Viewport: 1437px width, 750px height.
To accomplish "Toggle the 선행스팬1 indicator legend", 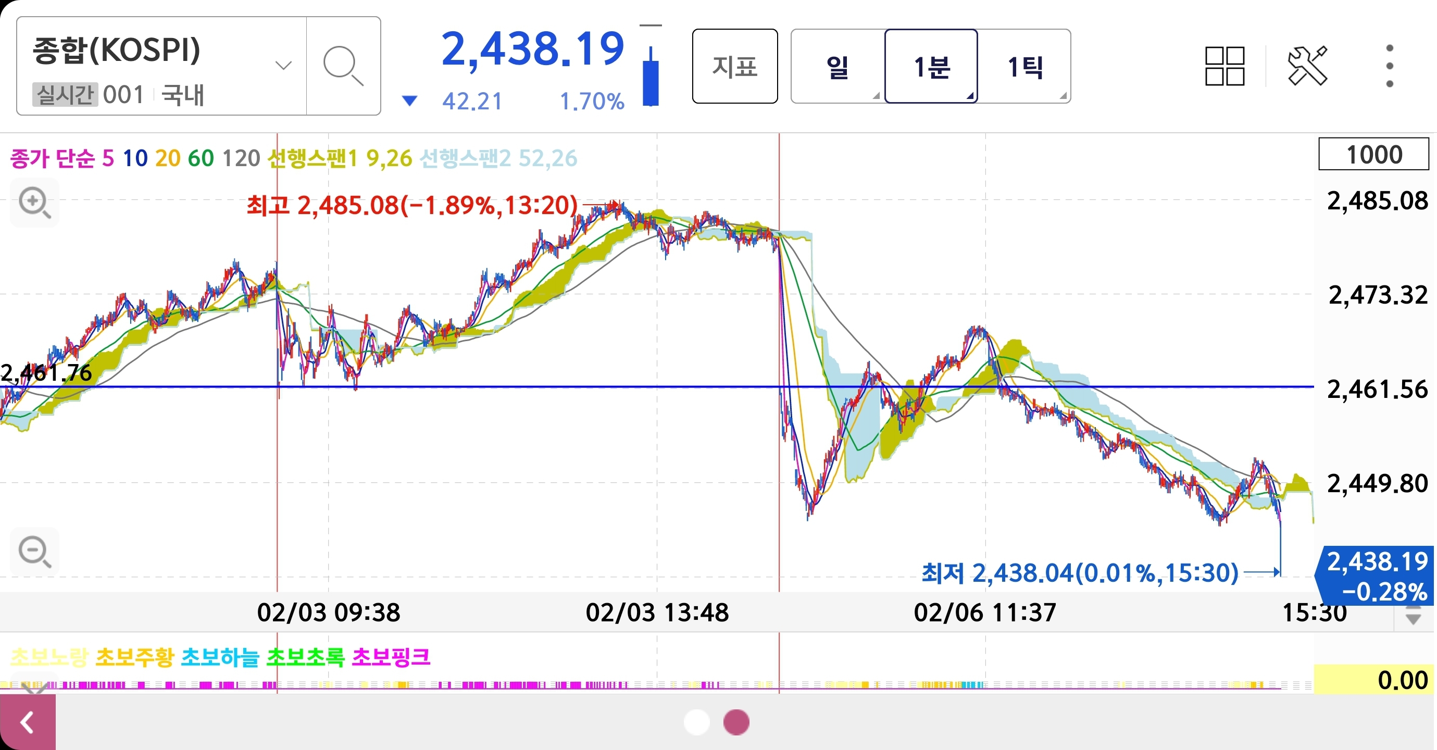I will 313,158.
